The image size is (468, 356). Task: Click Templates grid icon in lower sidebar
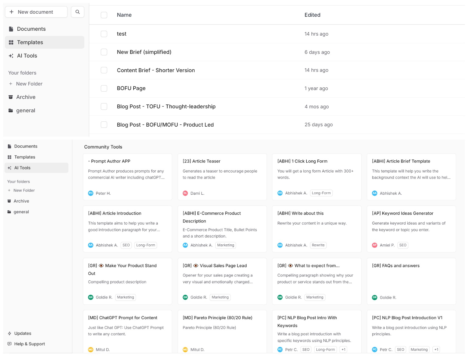[9, 157]
